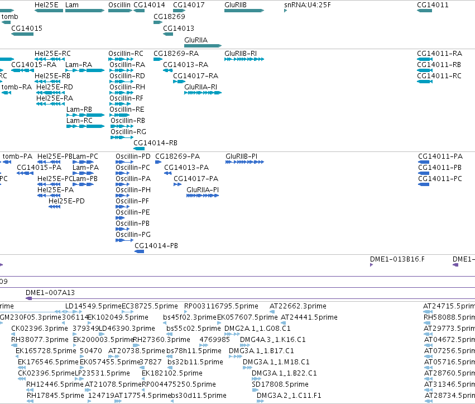Click the Lam-RA transcript
The width and height of the screenshot is (475, 404).
pos(79,65)
